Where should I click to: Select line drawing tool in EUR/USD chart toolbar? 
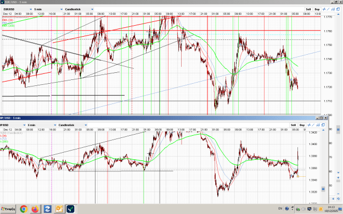(x=328, y=9)
